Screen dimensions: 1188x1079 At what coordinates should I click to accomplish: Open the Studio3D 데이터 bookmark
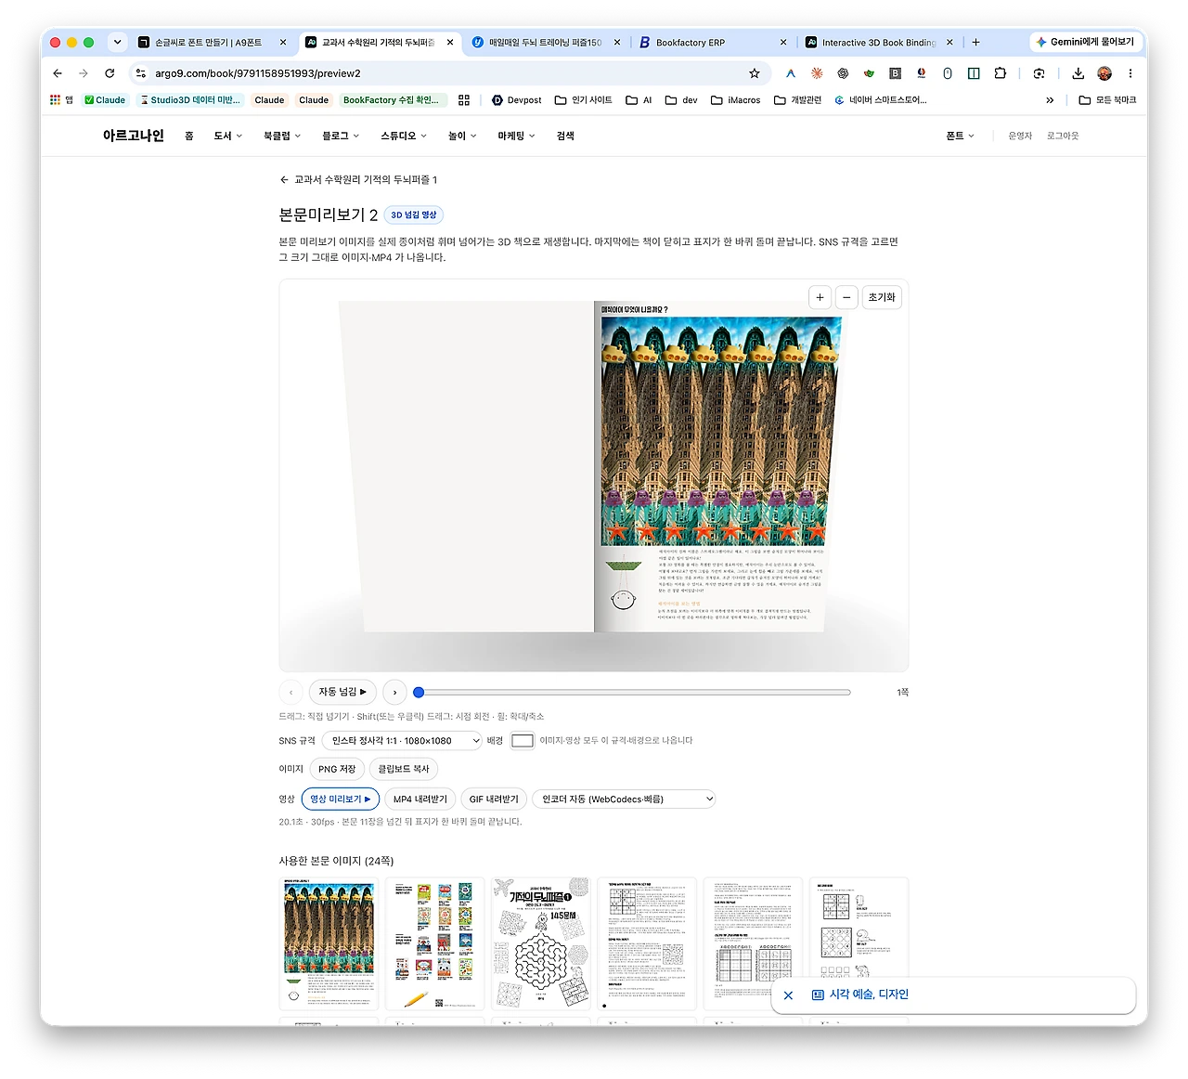(x=190, y=99)
